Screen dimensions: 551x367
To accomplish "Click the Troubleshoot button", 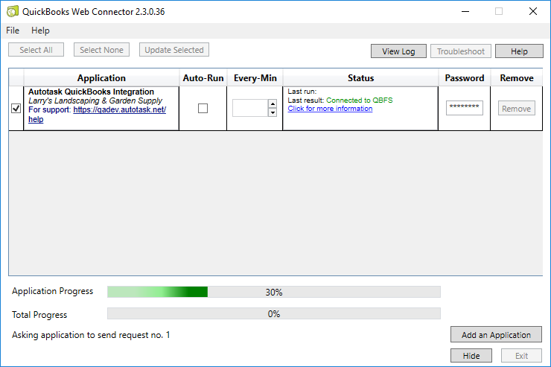I will (x=461, y=51).
